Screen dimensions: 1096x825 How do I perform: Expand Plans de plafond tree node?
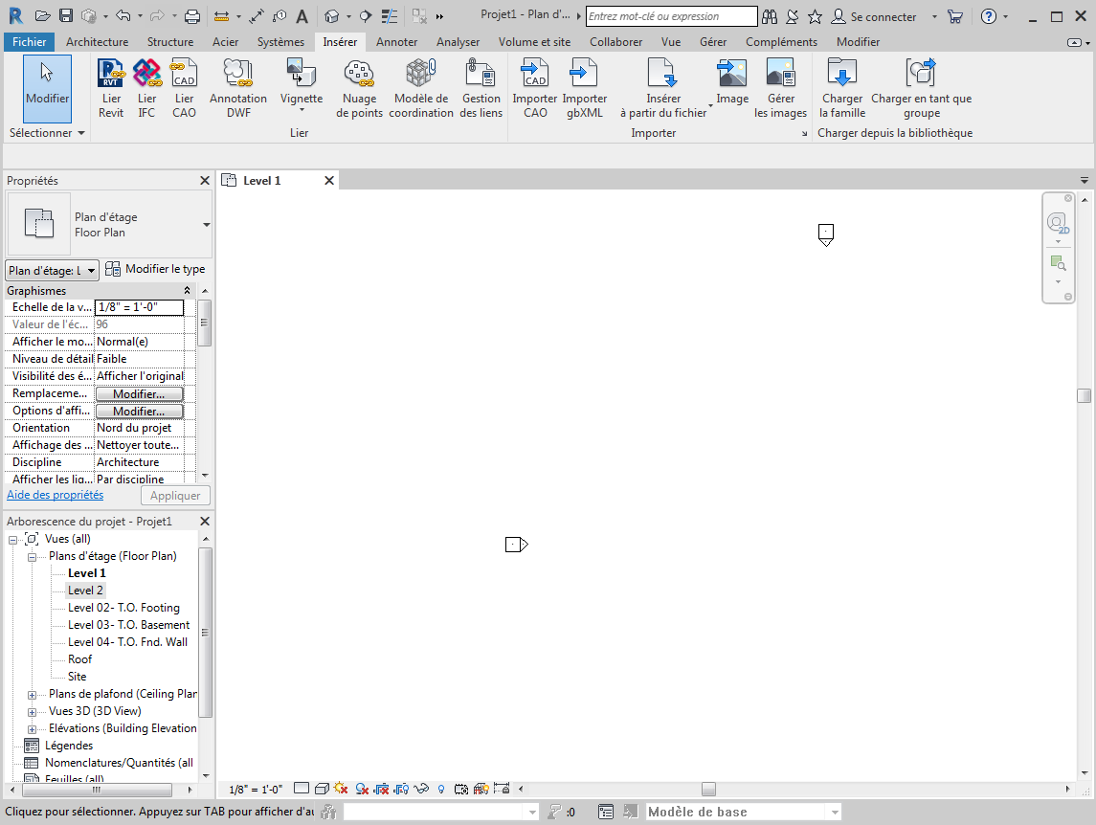(x=33, y=695)
